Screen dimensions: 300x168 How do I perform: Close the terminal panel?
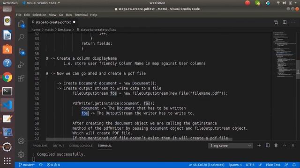coord(293,146)
